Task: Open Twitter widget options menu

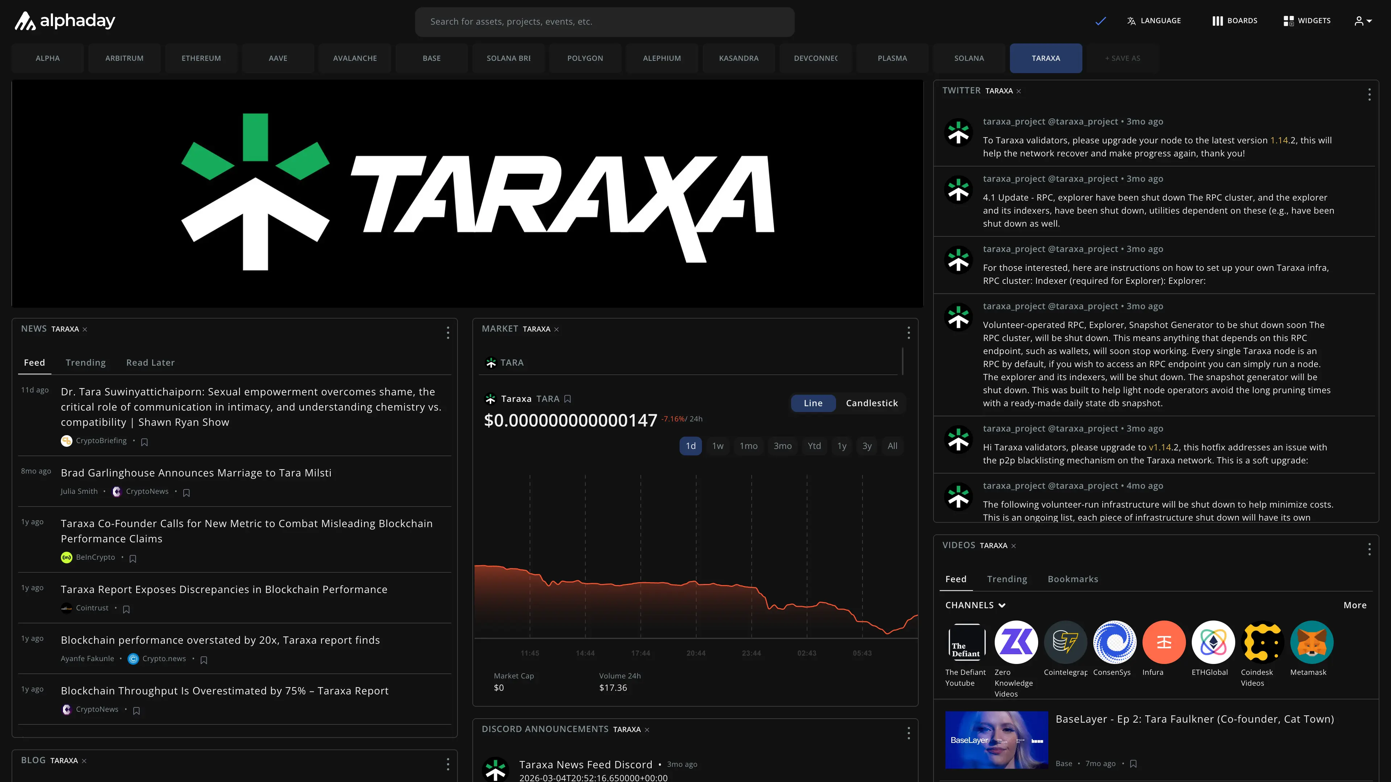Action: point(1369,94)
